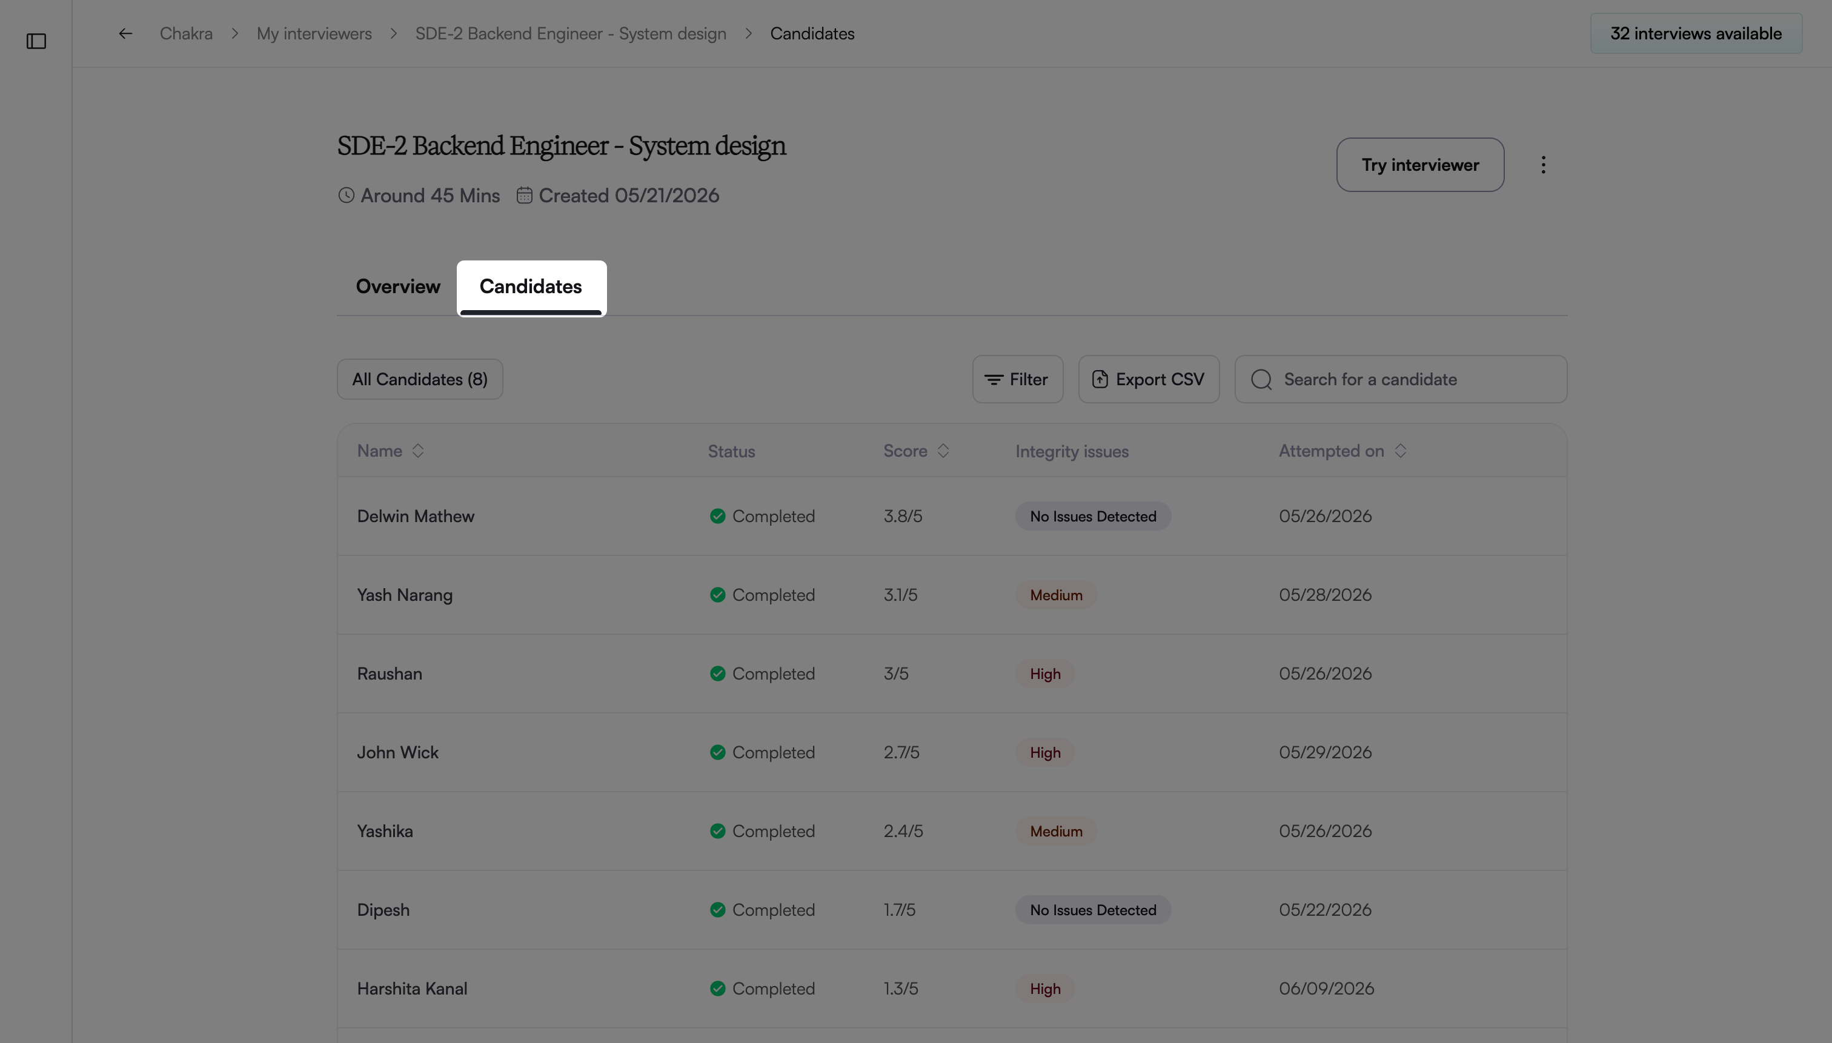Toggle the sidebar panel icon

pyautogui.click(x=36, y=42)
